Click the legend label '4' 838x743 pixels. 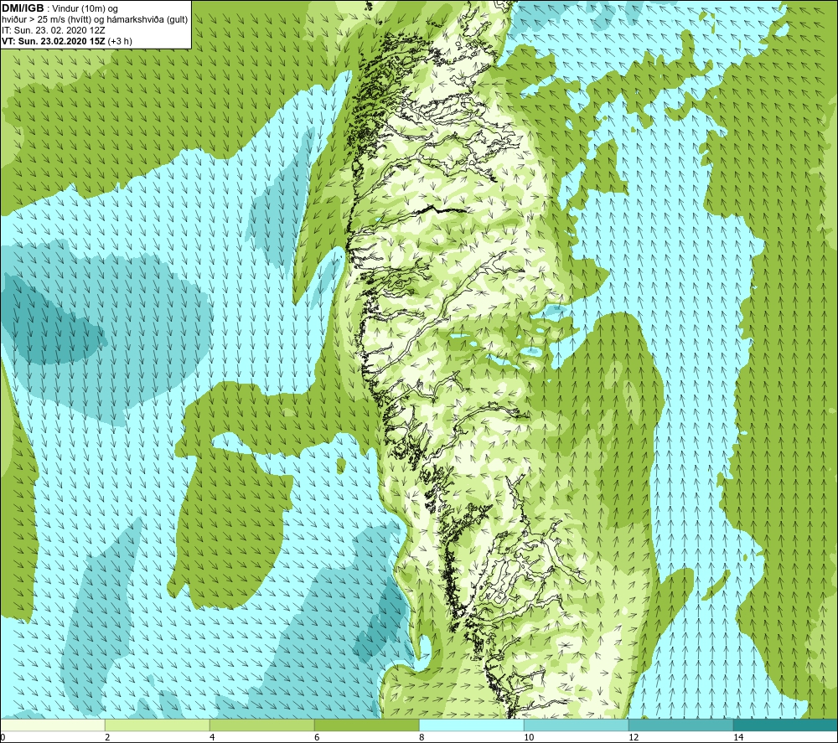(x=212, y=737)
